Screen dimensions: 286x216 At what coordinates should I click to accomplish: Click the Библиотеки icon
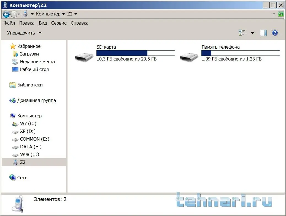13,85
